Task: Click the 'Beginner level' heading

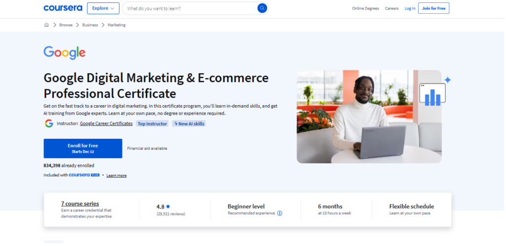Action: point(246,206)
